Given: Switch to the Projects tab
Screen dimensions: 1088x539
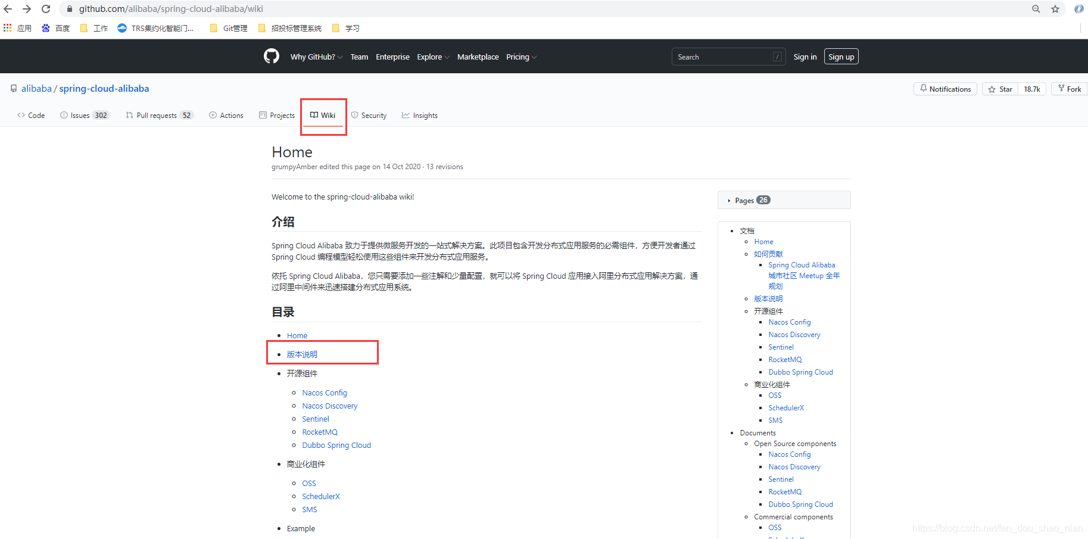Looking at the screenshot, I should click(277, 116).
